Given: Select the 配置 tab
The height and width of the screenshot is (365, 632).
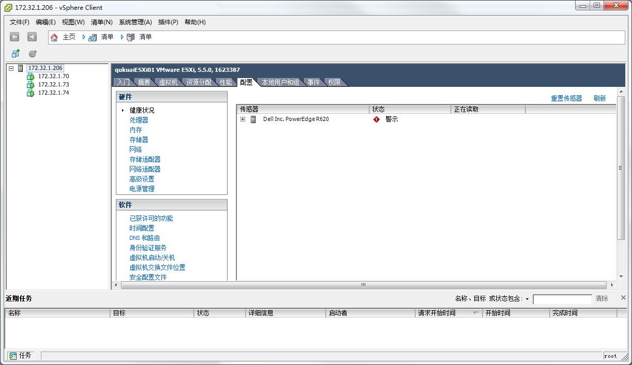Looking at the screenshot, I should [246, 82].
